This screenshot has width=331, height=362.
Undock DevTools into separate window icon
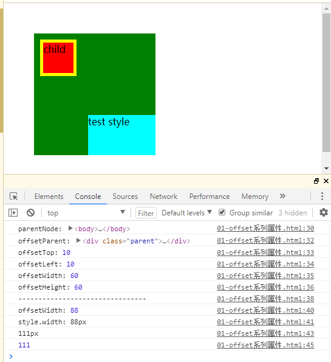coord(316,181)
